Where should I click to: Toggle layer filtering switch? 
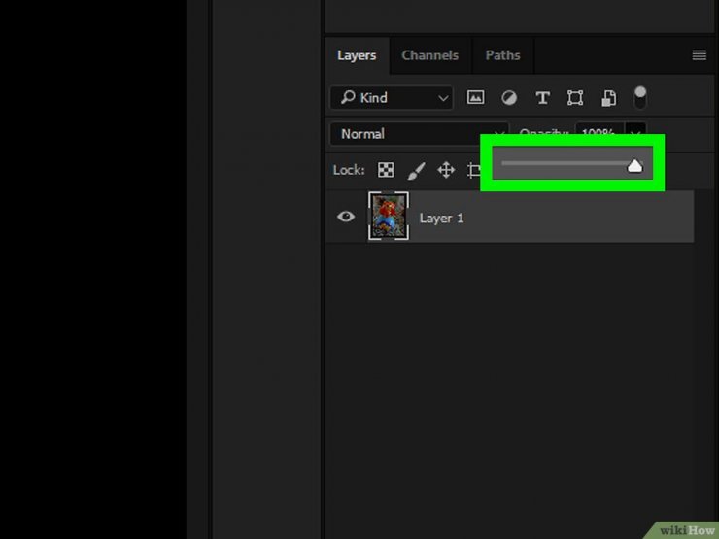pyautogui.click(x=640, y=97)
